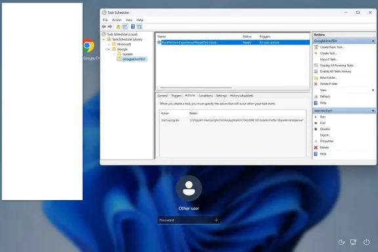Click the red X Delete under Selected Item
The width and height of the screenshot is (378, 252).
[x=316, y=148]
